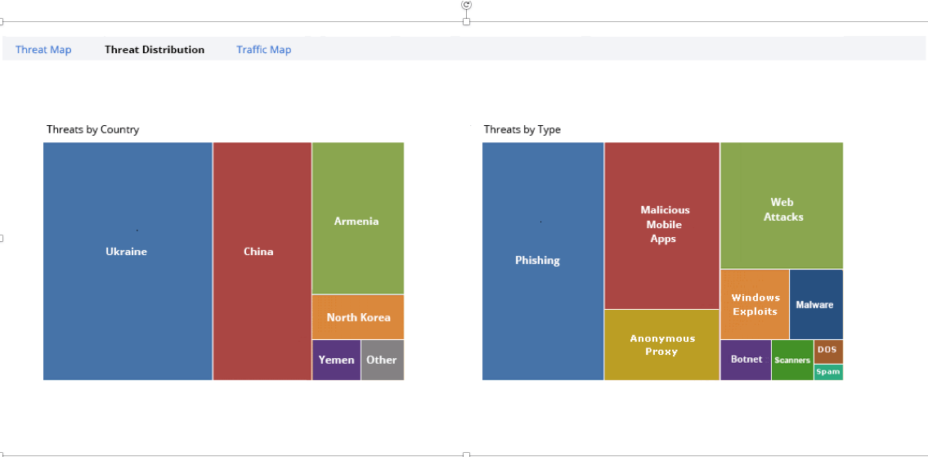Select the Yemen treemap tile

point(336,360)
